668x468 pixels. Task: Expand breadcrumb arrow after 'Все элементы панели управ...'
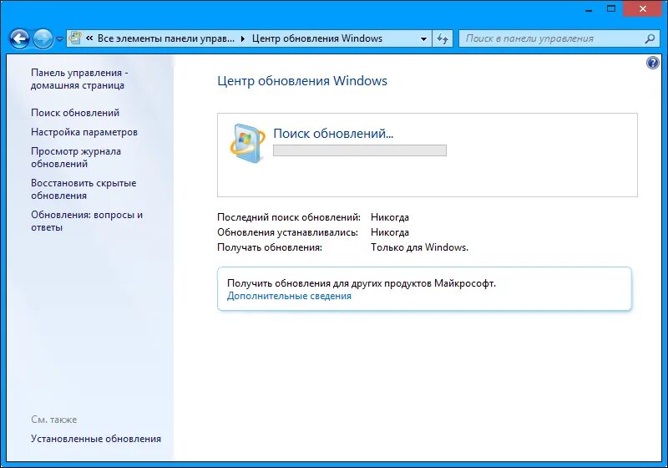tap(243, 38)
